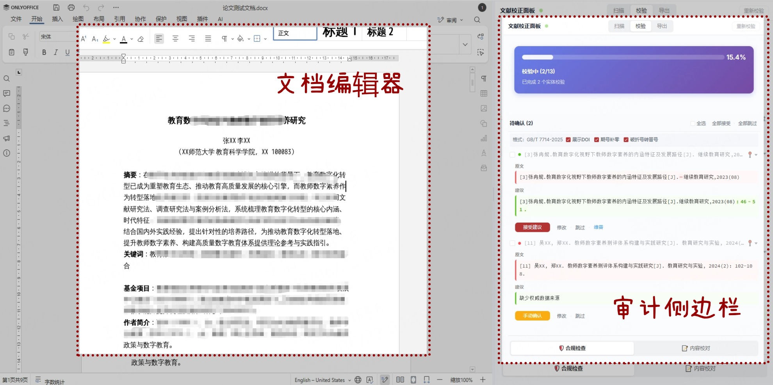Apply subscript formatting
Viewport: 773px width, 385px height.
point(95,39)
